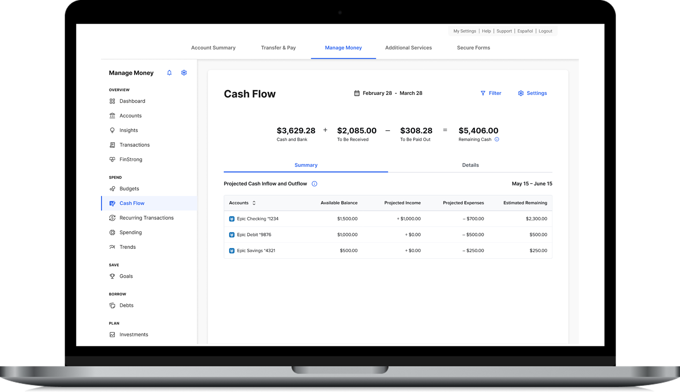This screenshot has height=392, width=680.
Task: Click the $2,300.00 estimated remaining value
Action: pyautogui.click(x=536, y=219)
